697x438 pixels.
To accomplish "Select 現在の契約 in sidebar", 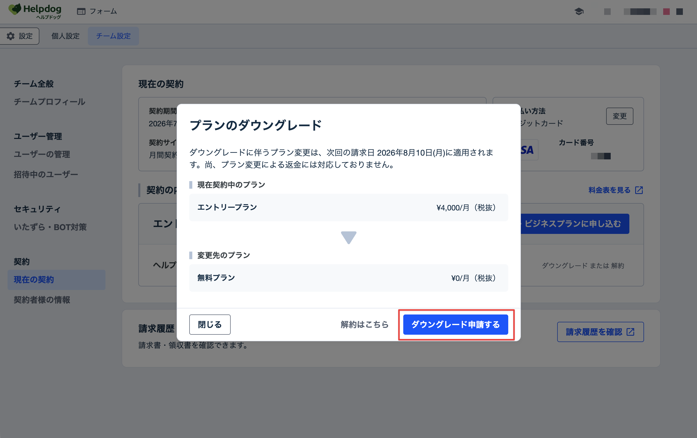I will click(57, 280).
